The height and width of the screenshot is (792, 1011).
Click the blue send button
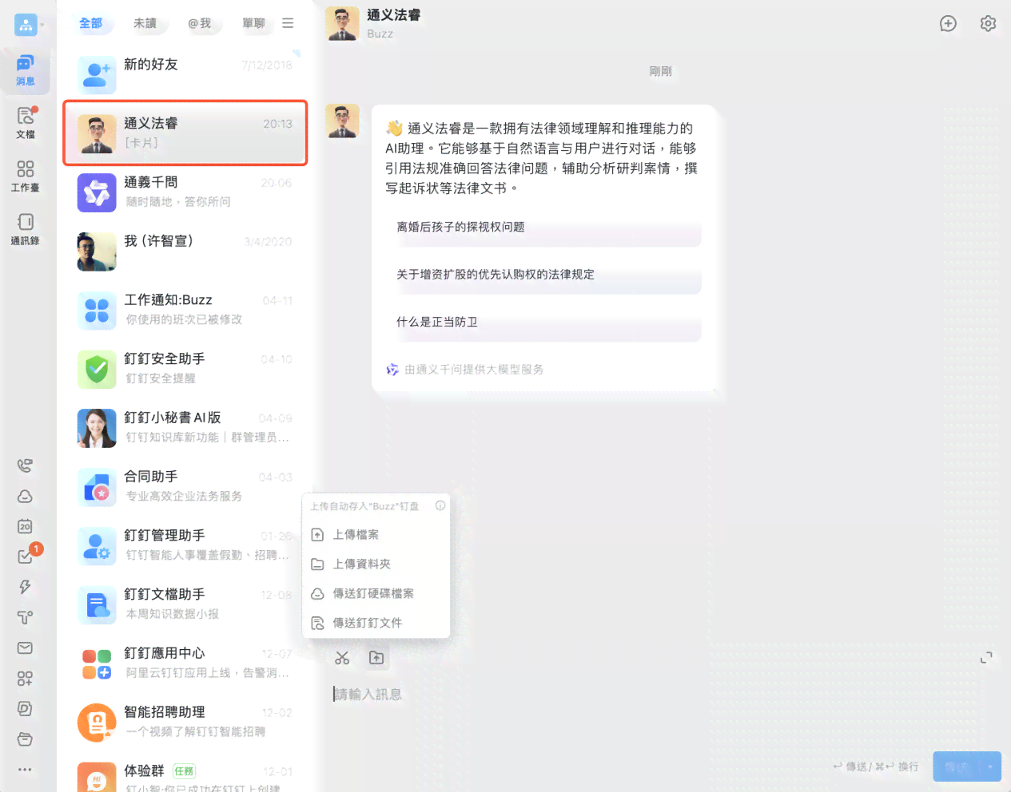point(957,766)
